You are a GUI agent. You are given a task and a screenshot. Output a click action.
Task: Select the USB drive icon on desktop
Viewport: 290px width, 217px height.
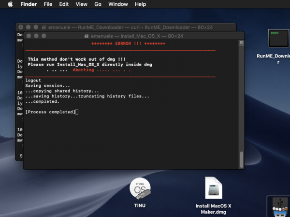[279, 207]
